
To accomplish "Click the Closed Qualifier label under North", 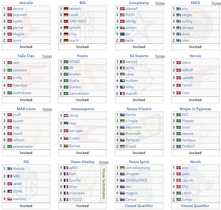I will tap(195, 206).
